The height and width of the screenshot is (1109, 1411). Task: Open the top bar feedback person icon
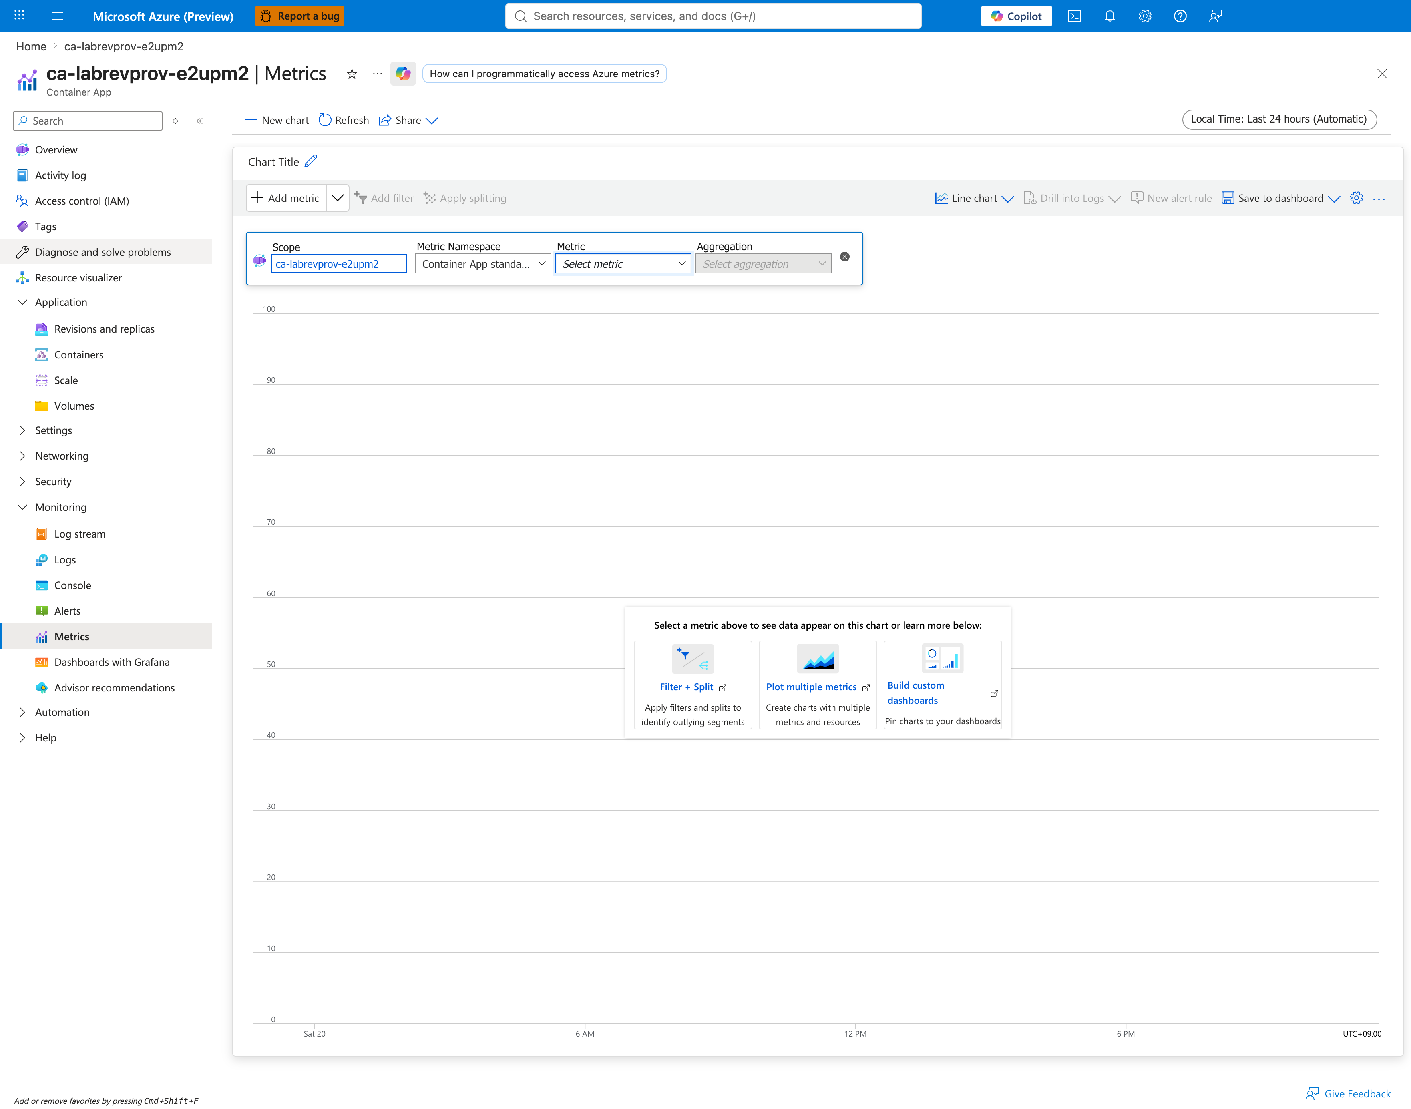coord(1216,16)
